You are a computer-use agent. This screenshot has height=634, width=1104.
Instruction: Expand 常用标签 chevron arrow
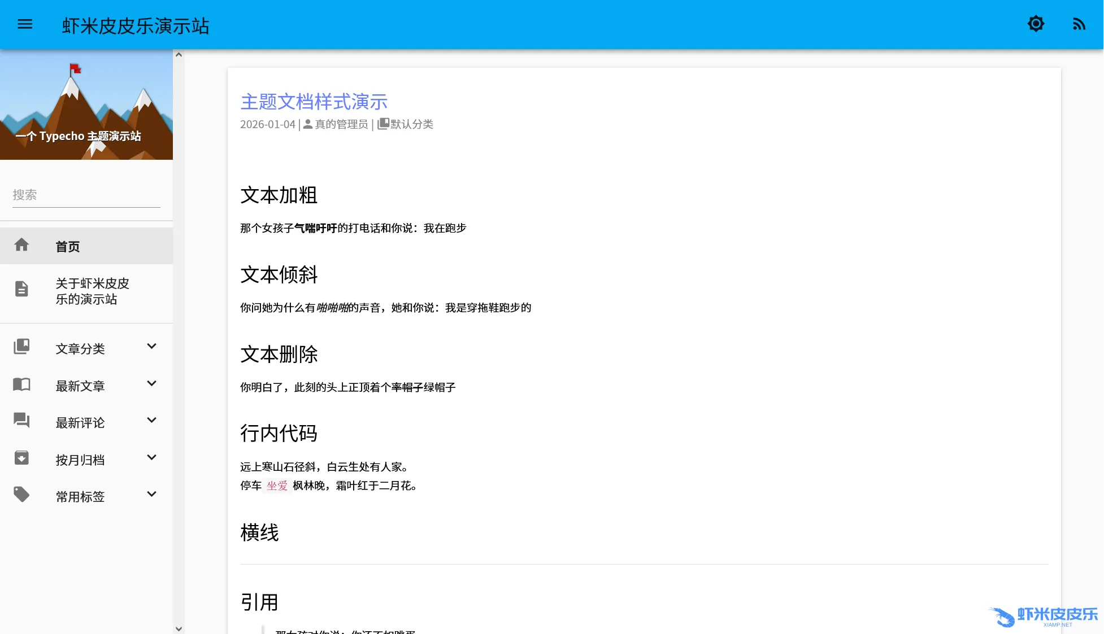151,495
